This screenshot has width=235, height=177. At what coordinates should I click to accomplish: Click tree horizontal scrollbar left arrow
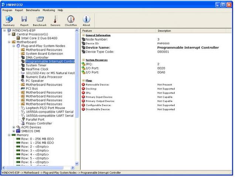tap(4, 168)
